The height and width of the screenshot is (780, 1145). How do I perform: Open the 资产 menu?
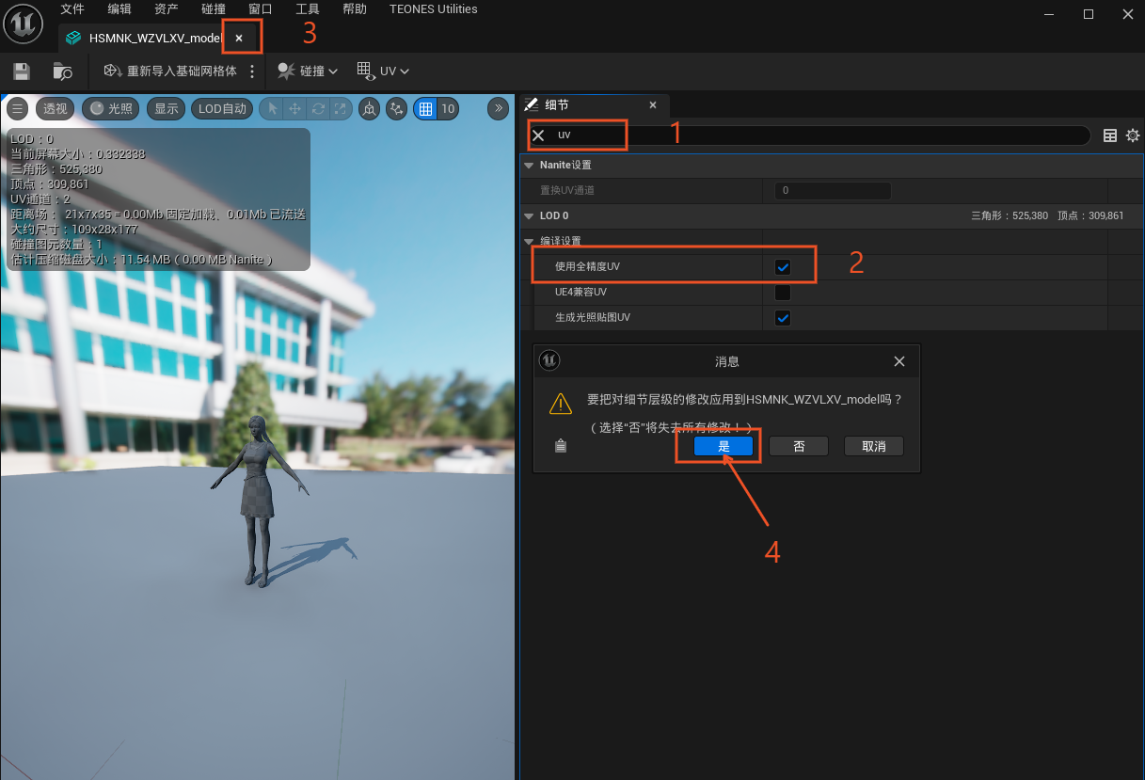166,9
